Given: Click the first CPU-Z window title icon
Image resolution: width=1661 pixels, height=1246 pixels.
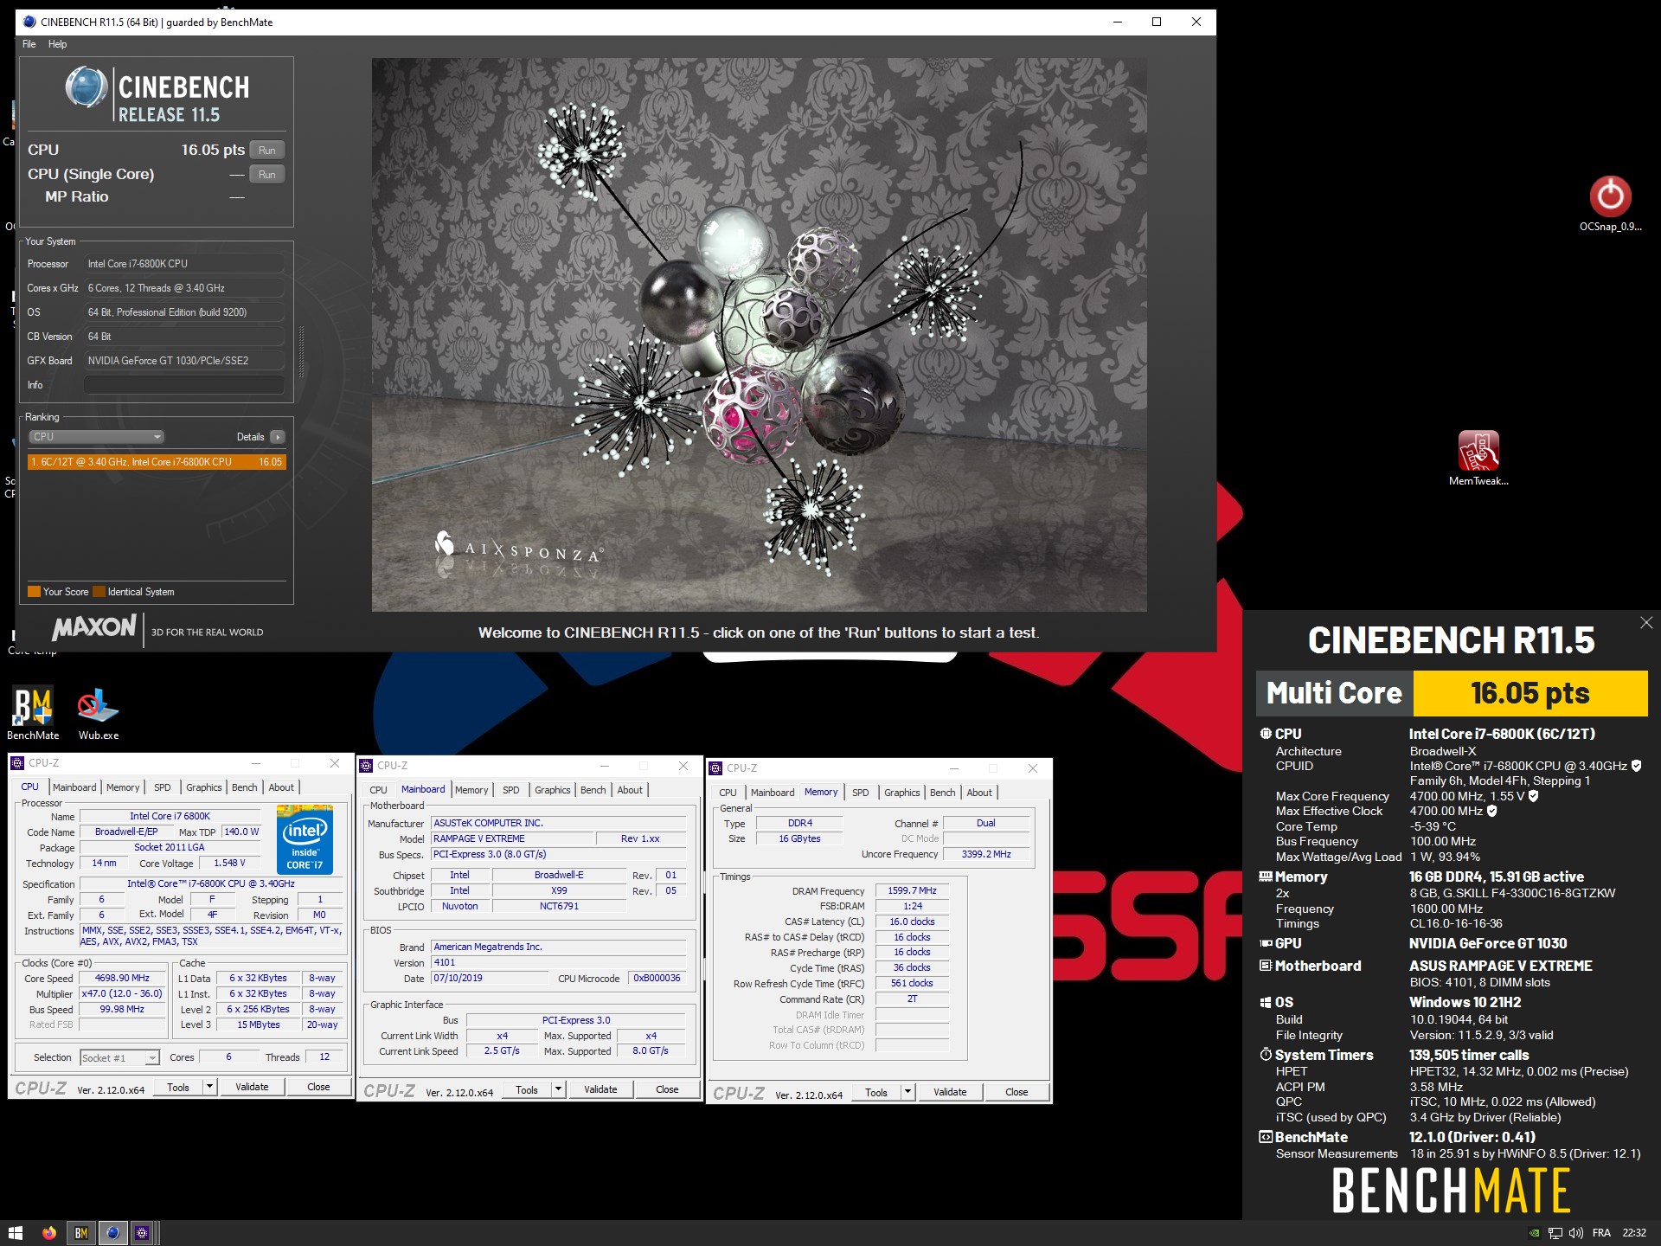Looking at the screenshot, I should 17,763.
